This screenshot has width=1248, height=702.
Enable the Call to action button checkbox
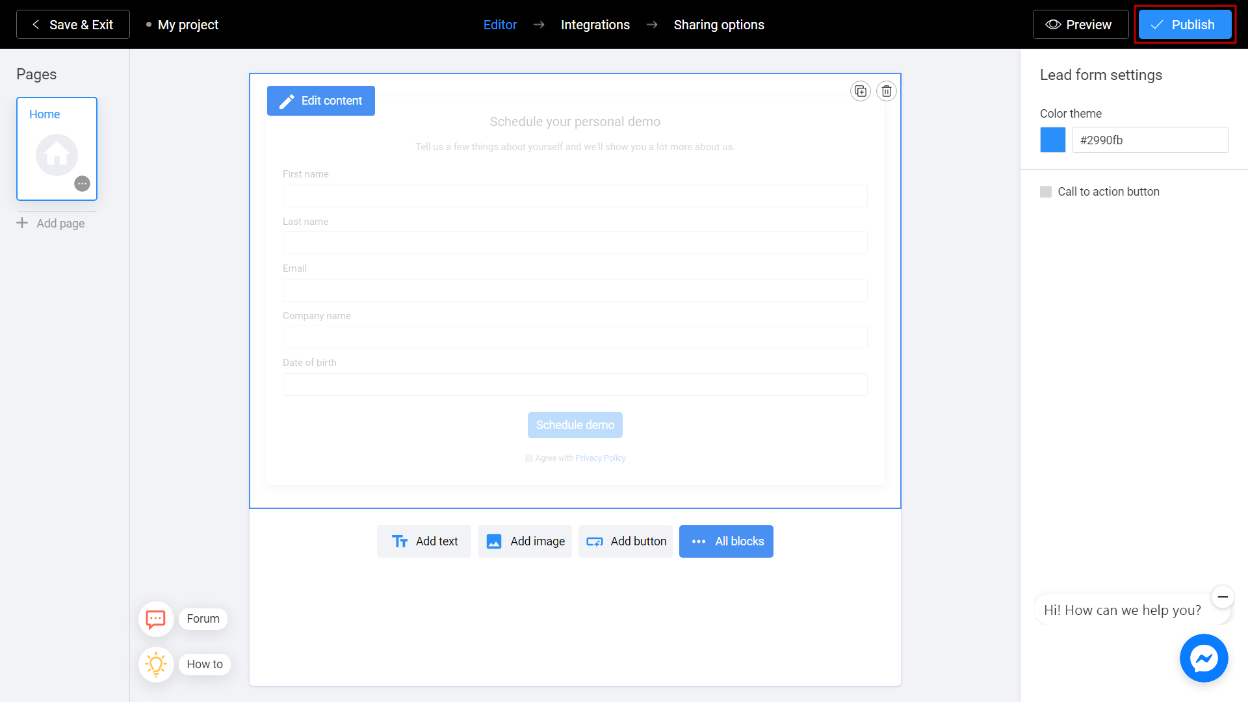1046,192
